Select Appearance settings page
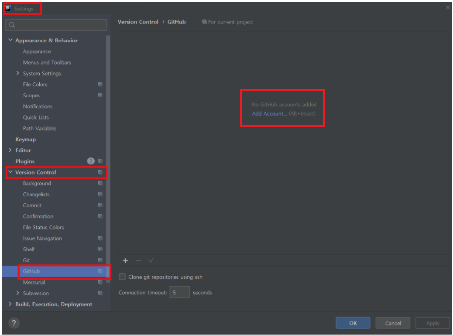This screenshot has width=453, height=335. click(37, 51)
